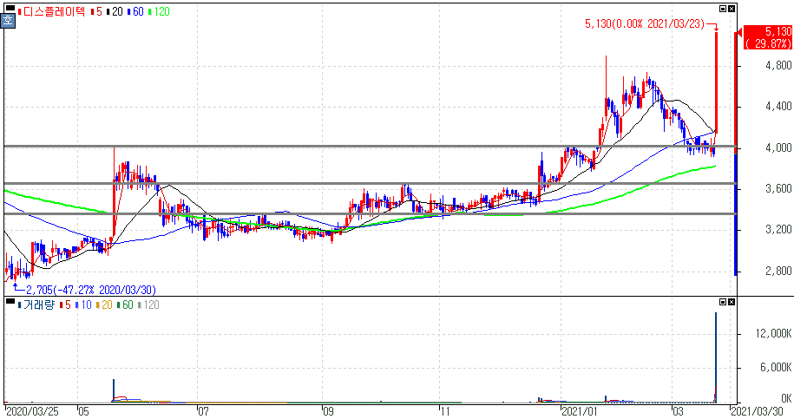Click the 2,800 price axis label

(778, 271)
